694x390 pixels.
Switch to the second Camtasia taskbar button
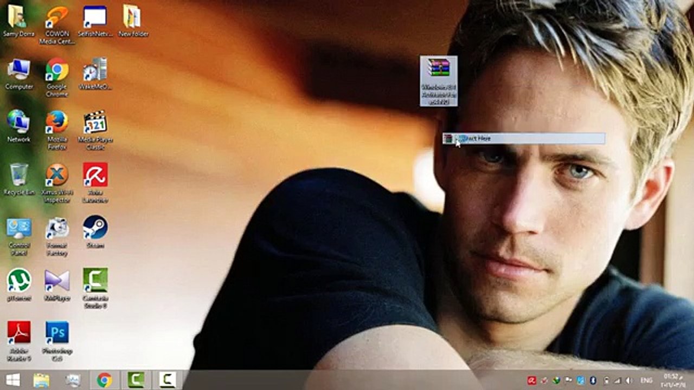tap(167, 380)
